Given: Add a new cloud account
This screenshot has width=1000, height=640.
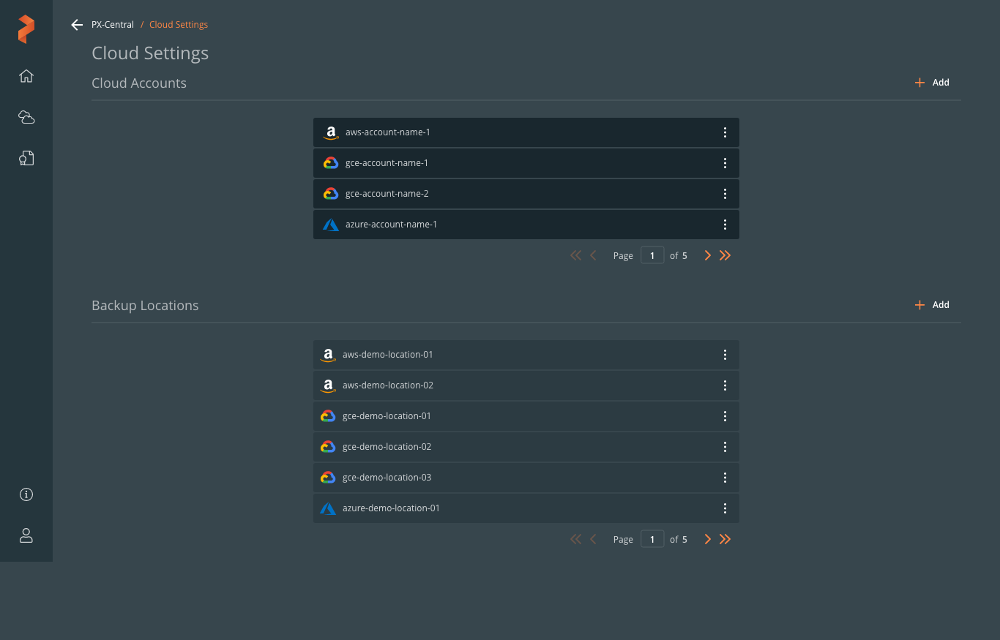Looking at the screenshot, I should (932, 83).
